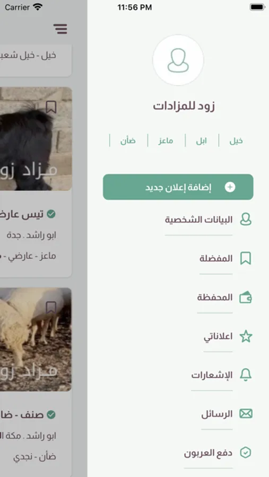
Task: Select the ابل category tab
Action: [202, 141]
